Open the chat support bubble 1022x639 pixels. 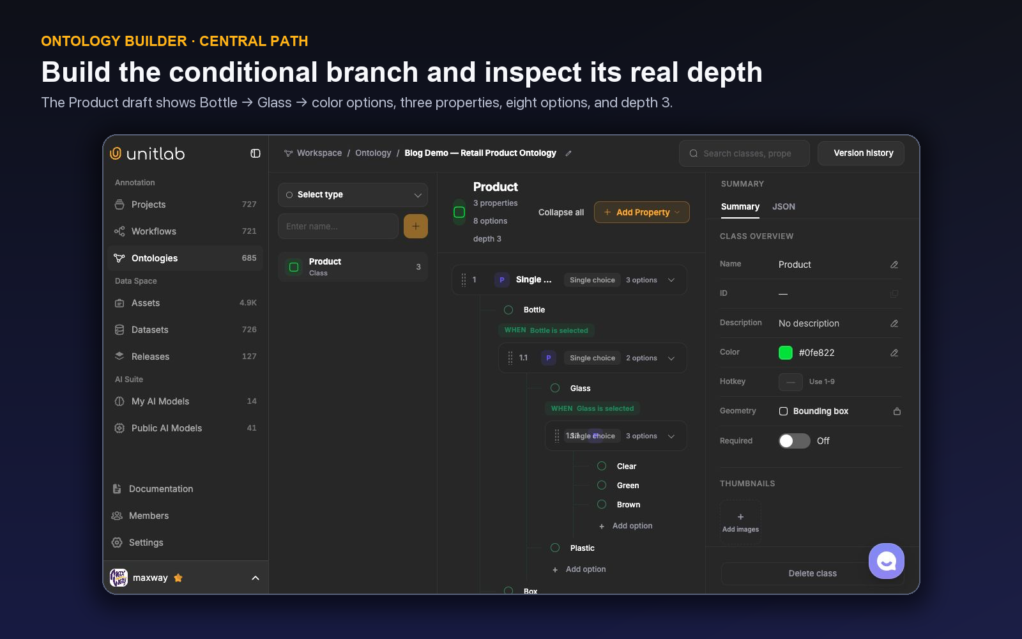tap(887, 561)
